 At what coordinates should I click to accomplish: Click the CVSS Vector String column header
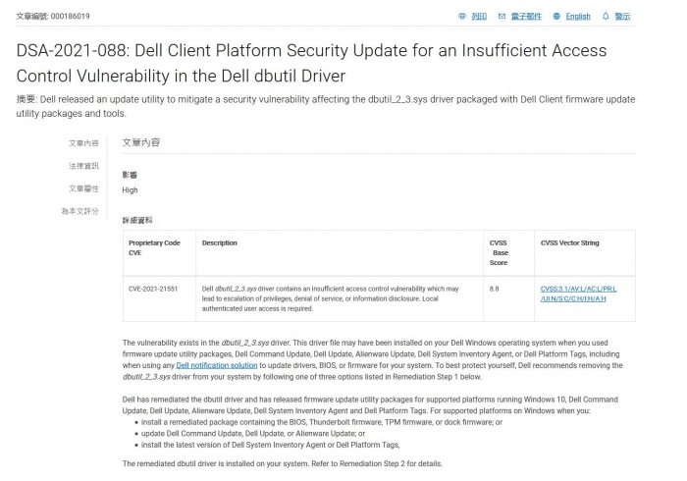coord(570,242)
